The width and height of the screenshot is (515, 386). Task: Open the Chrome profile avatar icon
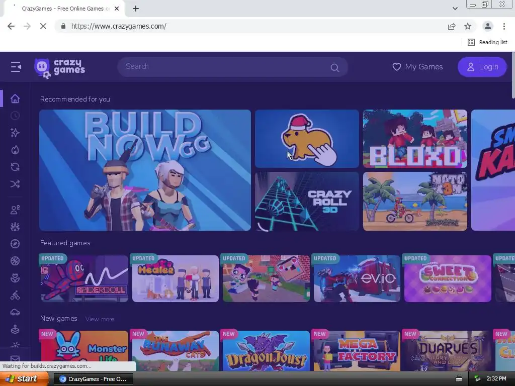(488, 26)
